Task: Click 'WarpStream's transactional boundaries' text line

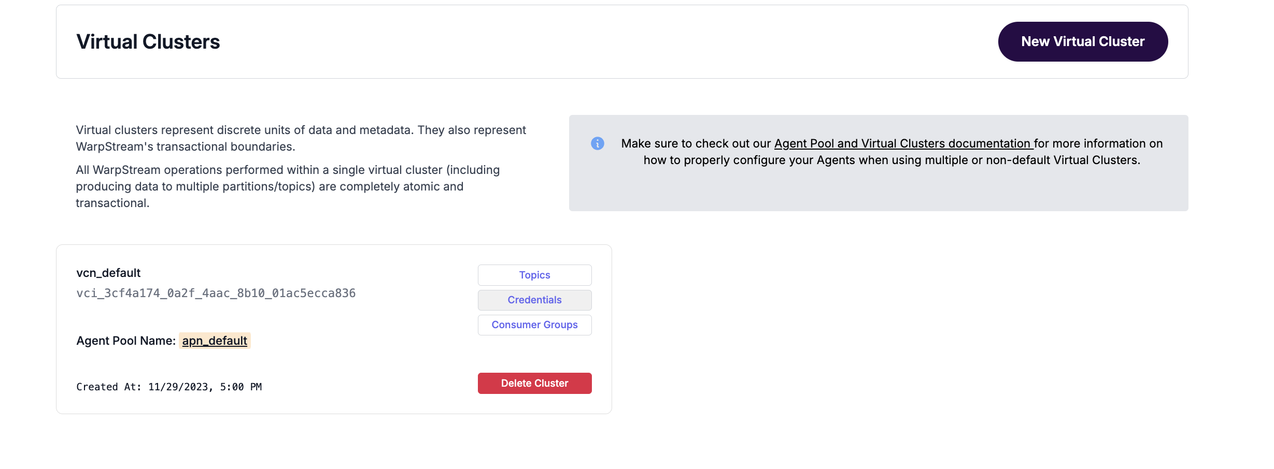Action: tap(186, 146)
